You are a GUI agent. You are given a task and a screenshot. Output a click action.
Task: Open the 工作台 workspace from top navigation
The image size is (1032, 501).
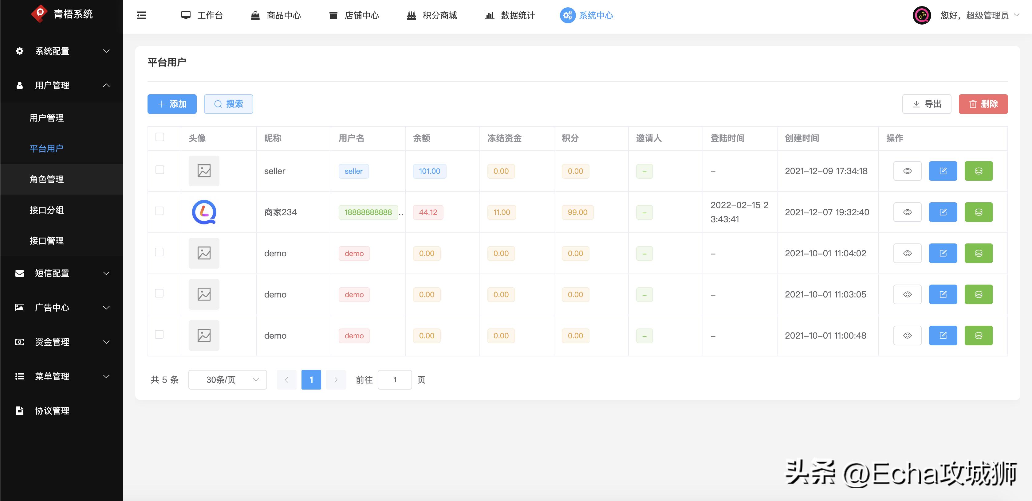209,15
